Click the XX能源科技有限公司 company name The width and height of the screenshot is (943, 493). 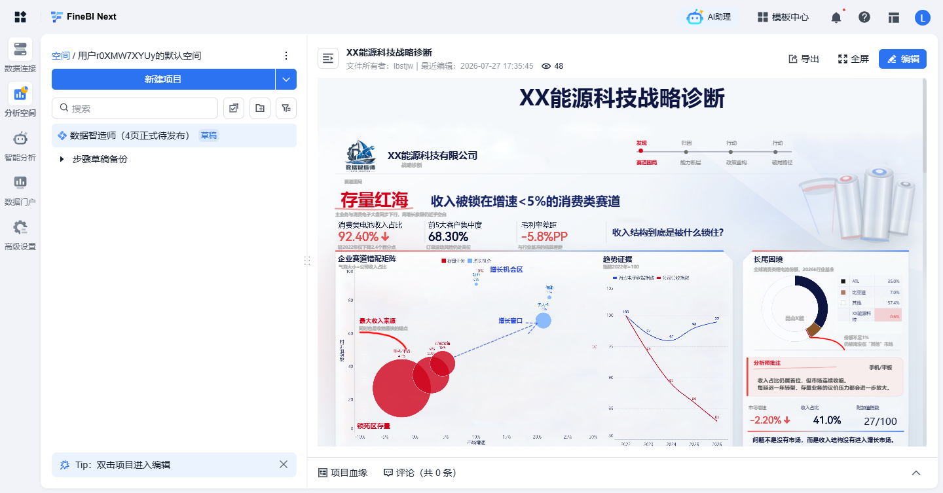pyautogui.click(x=432, y=156)
